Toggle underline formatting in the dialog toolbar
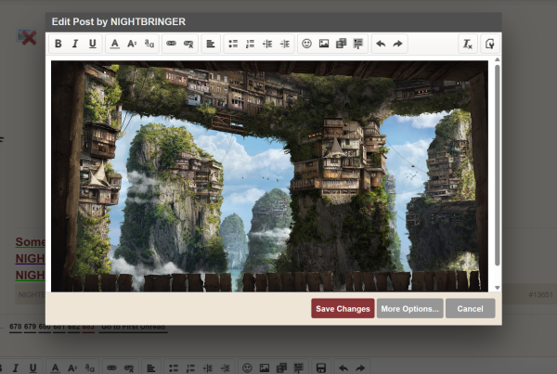557x374 pixels. (x=92, y=44)
